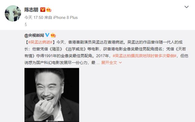The height and width of the screenshot is (122, 195).
Task: Click the blue V badge beside 央视新闻
Action: (47, 35)
